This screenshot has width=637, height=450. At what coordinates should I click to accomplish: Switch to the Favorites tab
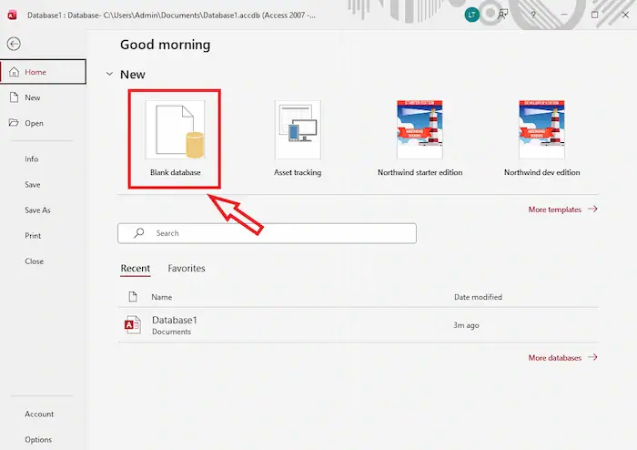click(187, 269)
